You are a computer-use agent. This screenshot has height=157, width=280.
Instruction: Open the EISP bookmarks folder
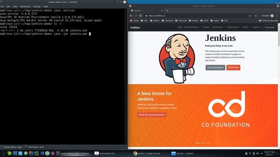204,20
